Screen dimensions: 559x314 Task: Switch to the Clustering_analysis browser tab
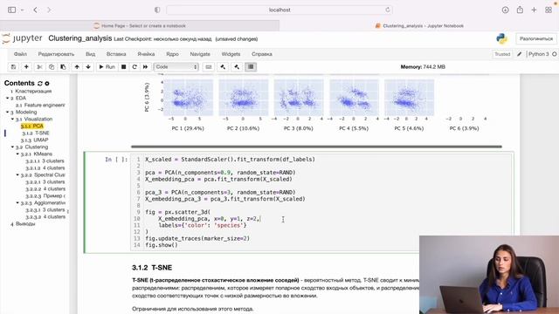coord(419,25)
